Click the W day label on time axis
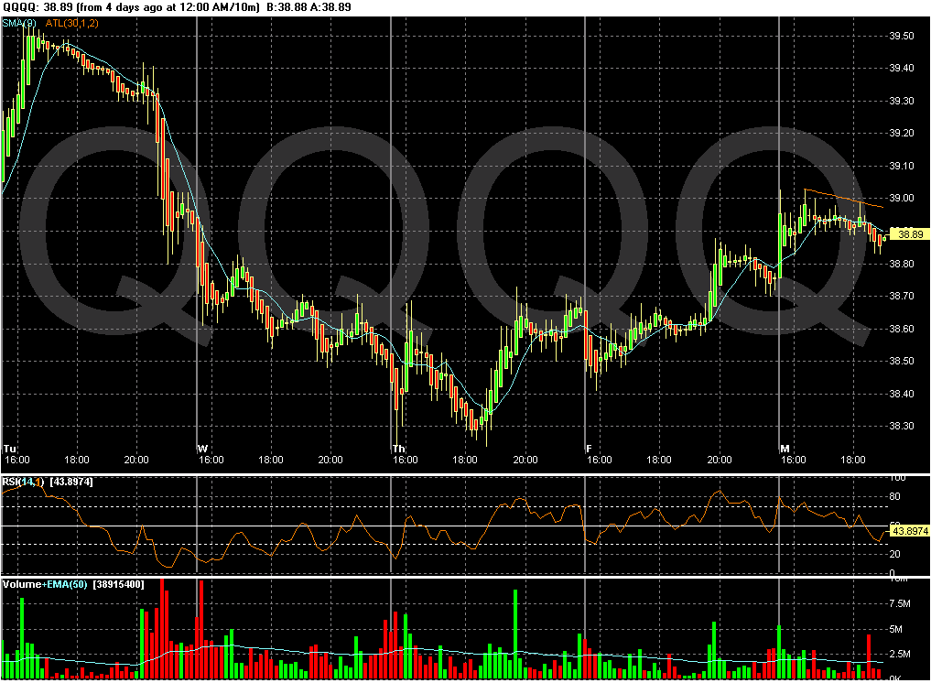This screenshot has height=683, width=931. click(x=202, y=449)
